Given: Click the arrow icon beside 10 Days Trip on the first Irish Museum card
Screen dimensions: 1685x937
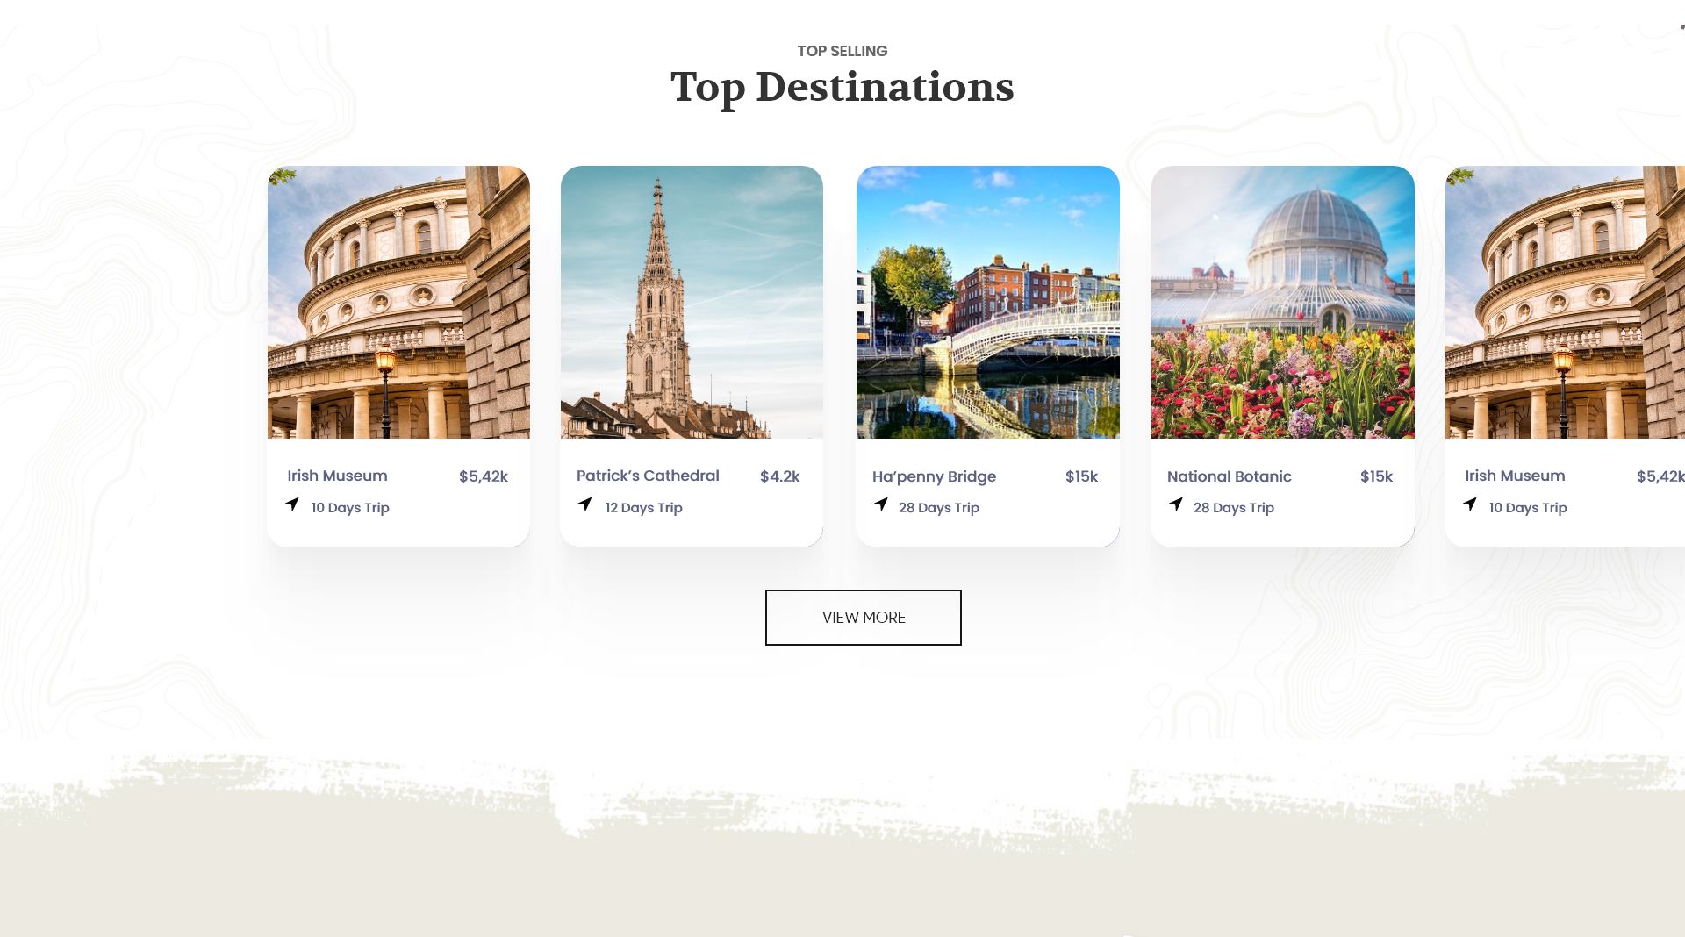Looking at the screenshot, I should coord(292,504).
